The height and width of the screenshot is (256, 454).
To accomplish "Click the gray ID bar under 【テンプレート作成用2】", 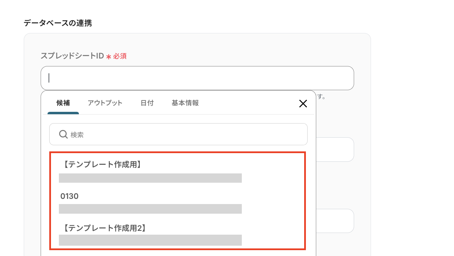I will (150, 240).
